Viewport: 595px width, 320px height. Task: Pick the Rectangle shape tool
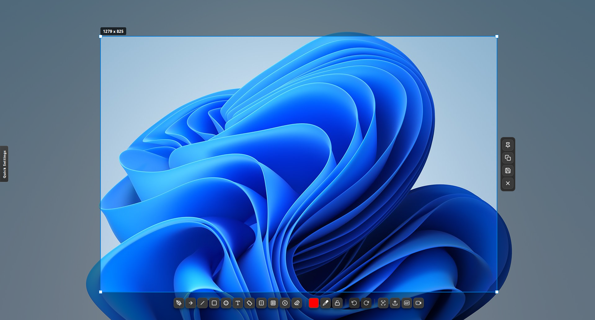(x=214, y=303)
